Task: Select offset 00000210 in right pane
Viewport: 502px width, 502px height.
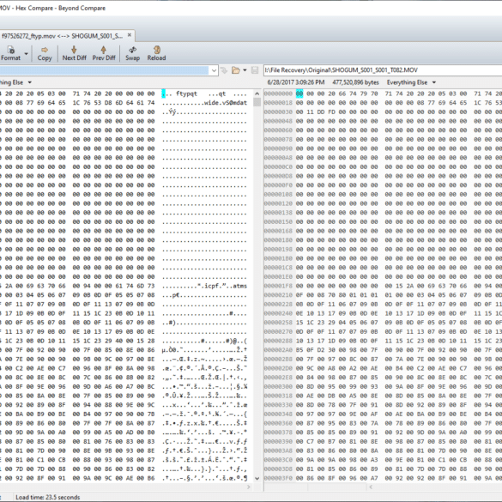Action: (x=278, y=295)
